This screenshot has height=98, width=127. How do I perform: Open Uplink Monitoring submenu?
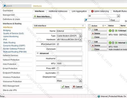pos(11,36)
